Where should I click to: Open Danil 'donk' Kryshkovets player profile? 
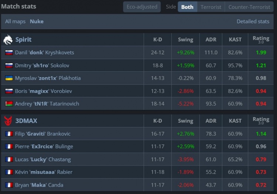pos(44,52)
